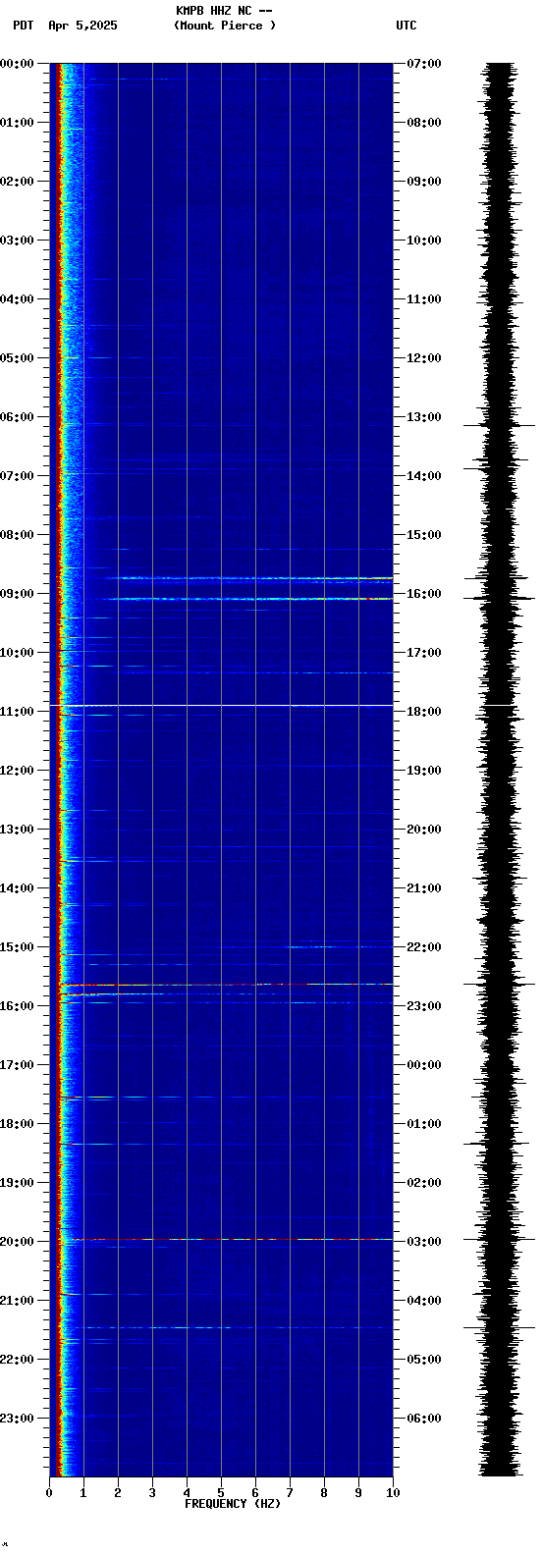Click '13:00' on the UTC axis
Screen dimensions: 542x1555
pyautogui.click(x=424, y=417)
